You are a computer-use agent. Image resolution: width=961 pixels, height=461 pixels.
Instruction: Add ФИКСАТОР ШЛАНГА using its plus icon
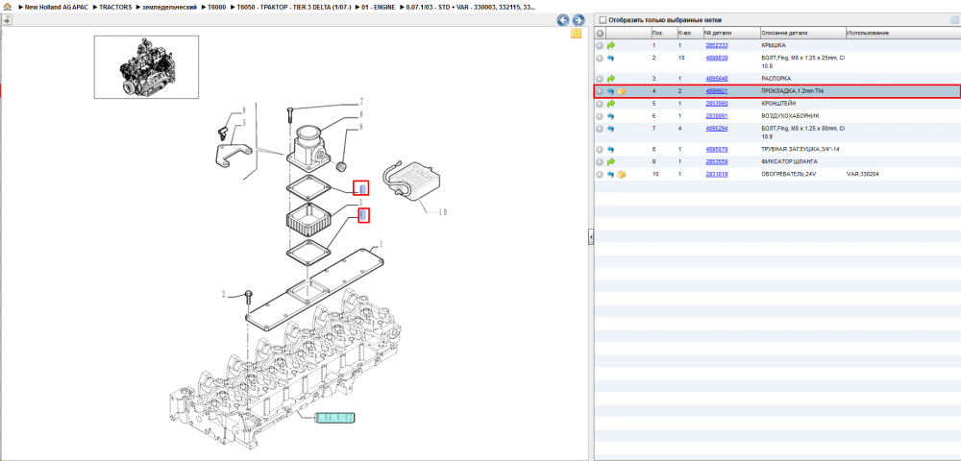click(x=600, y=162)
